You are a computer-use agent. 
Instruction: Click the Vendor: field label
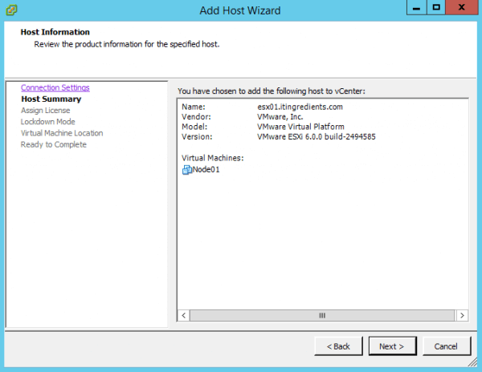[196, 117]
